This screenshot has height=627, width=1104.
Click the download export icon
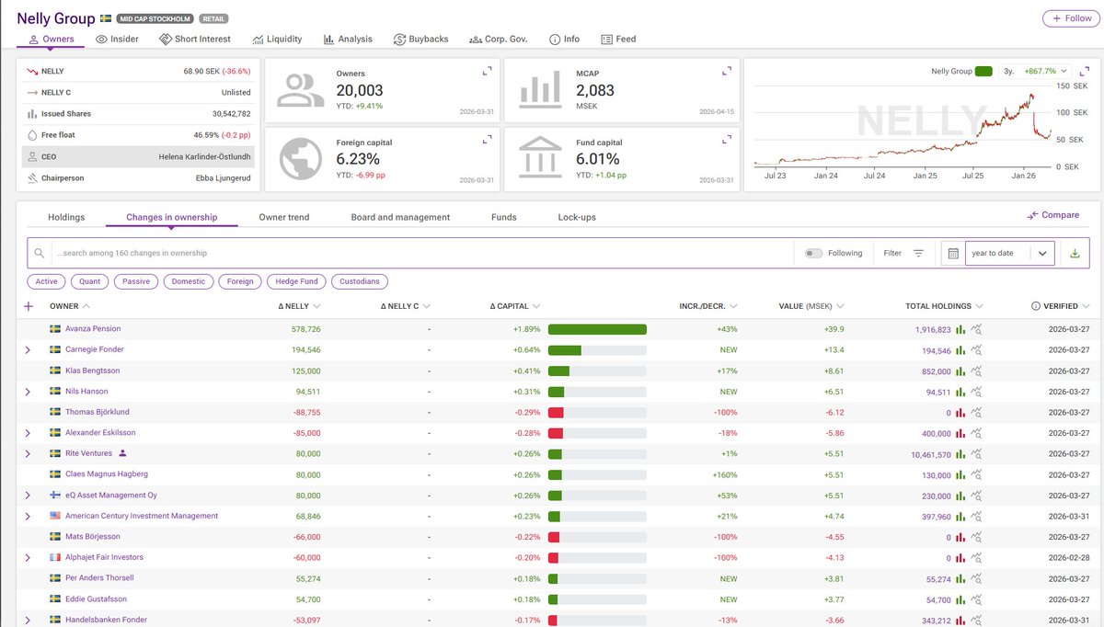click(x=1075, y=254)
